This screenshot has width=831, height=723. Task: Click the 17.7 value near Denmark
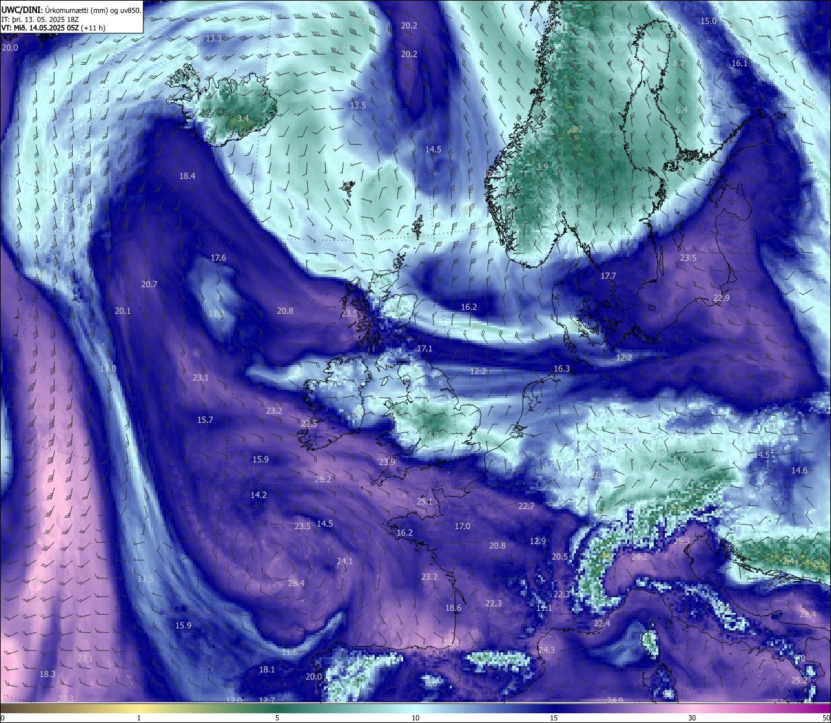click(608, 276)
